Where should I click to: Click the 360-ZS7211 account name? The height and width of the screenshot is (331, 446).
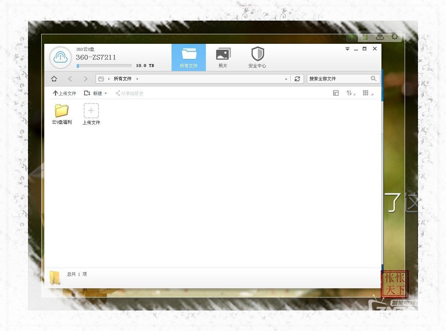96,57
